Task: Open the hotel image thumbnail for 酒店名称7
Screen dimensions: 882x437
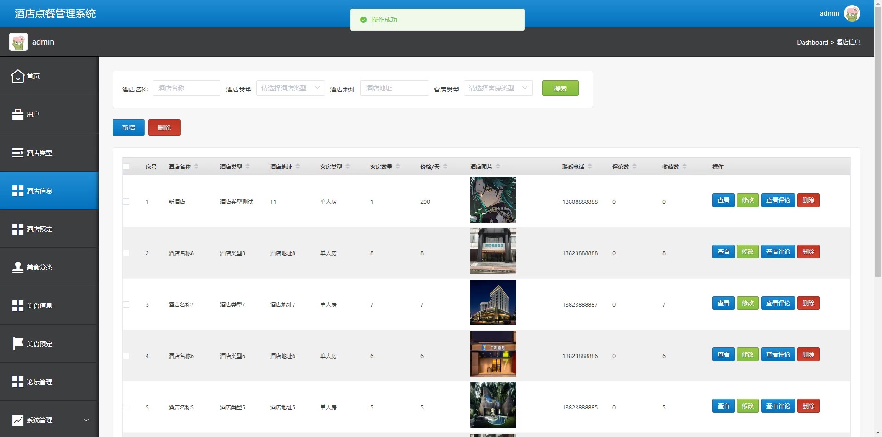Action: 493,303
